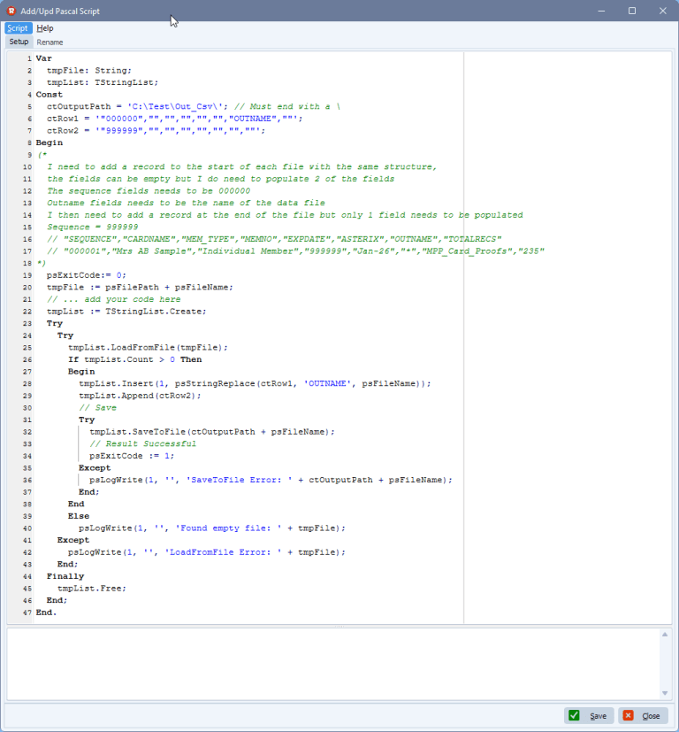Click the 'Var' keyword on line 1
679x732 pixels.
pyautogui.click(x=44, y=58)
